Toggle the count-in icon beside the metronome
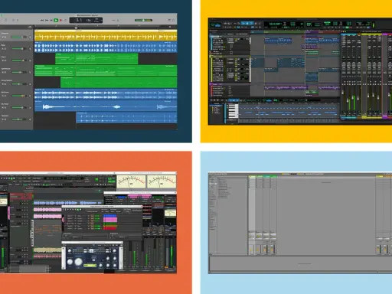Screen dimensions: 392x294 (113, 20)
